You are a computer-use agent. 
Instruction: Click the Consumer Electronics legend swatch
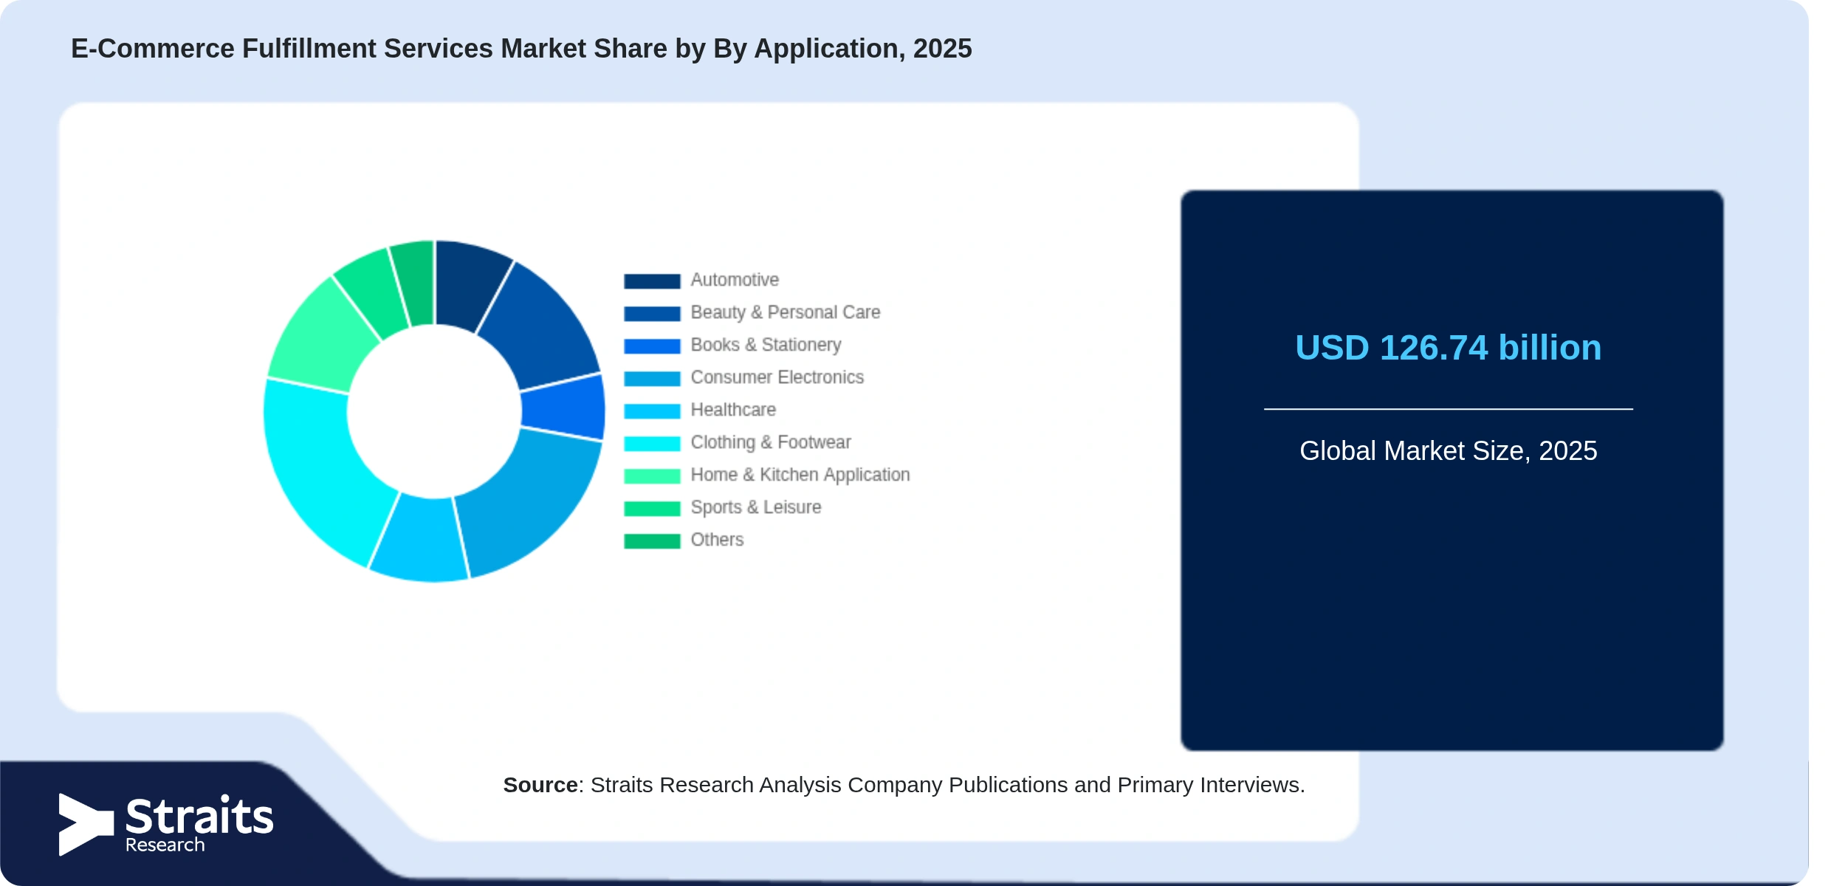(x=652, y=379)
